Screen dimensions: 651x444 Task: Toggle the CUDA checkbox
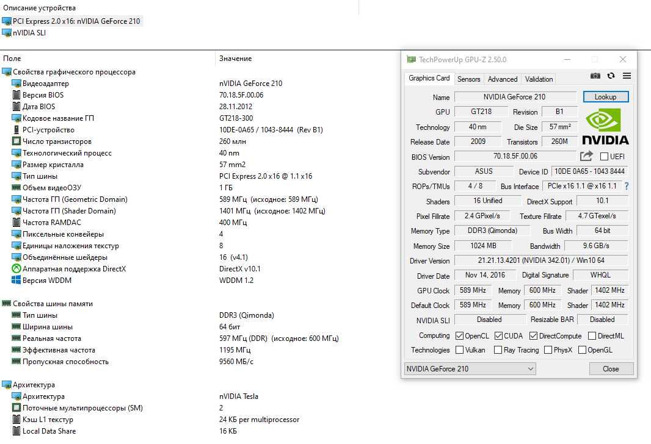tap(498, 336)
